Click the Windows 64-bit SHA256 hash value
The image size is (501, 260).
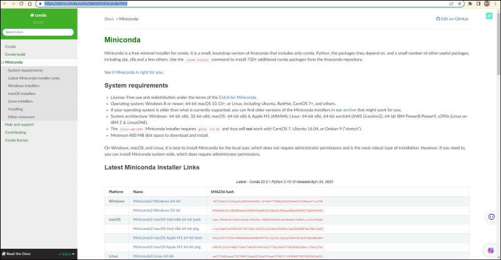click(x=268, y=201)
